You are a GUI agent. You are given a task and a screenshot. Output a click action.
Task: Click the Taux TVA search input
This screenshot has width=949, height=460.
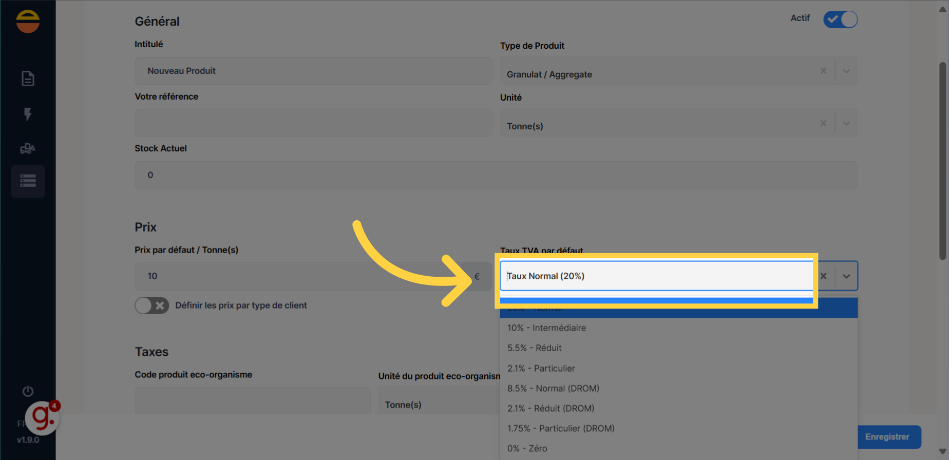coord(657,276)
